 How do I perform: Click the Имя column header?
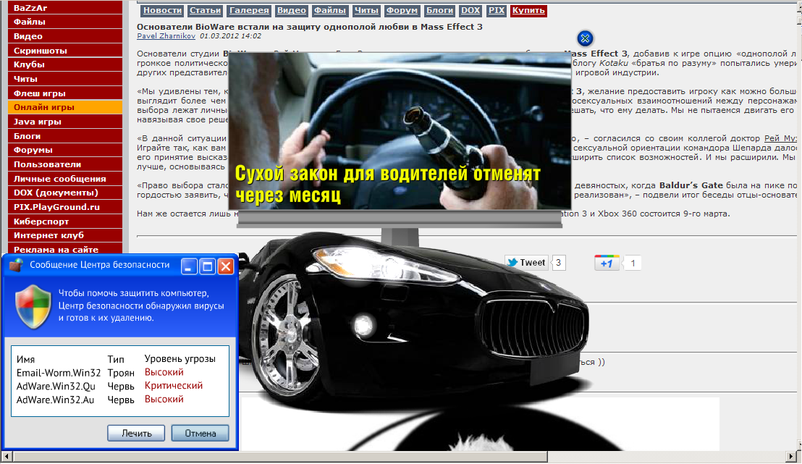pos(25,359)
